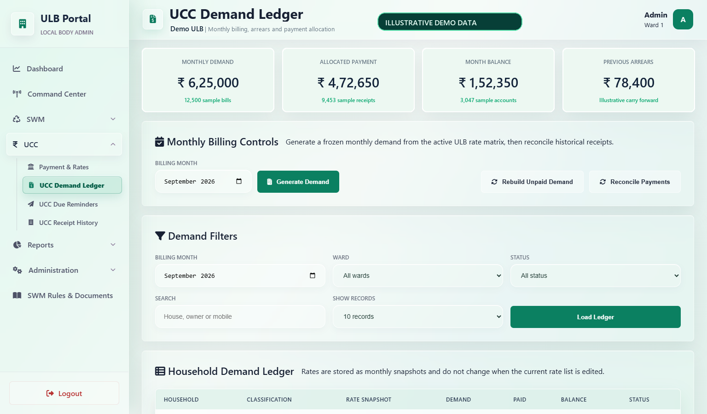Click the Generate Demand button
Viewport: 707px width, 414px height.
click(298, 182)
